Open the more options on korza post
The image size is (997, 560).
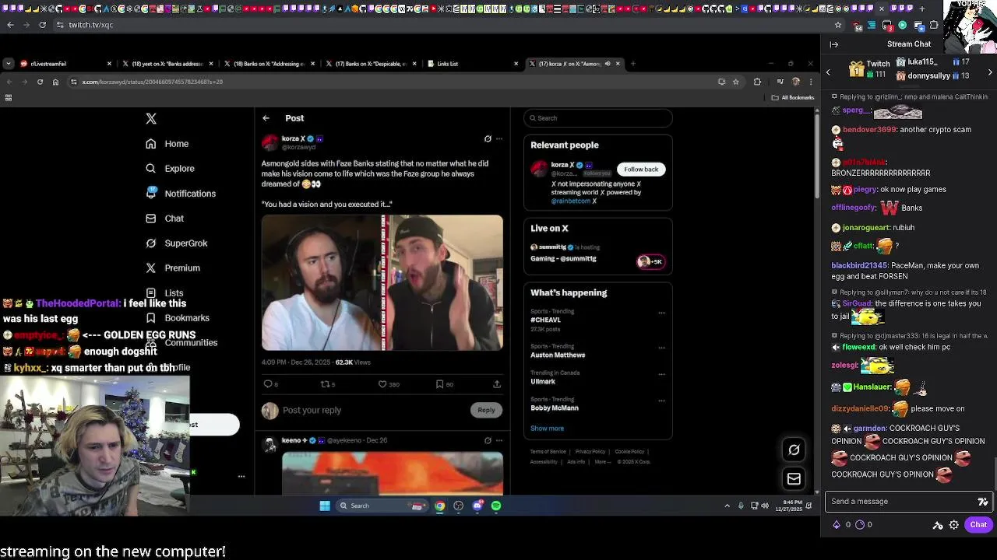click(x=499, y=139)
